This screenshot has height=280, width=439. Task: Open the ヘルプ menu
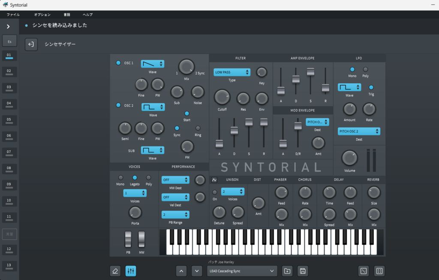pos(87,15)
